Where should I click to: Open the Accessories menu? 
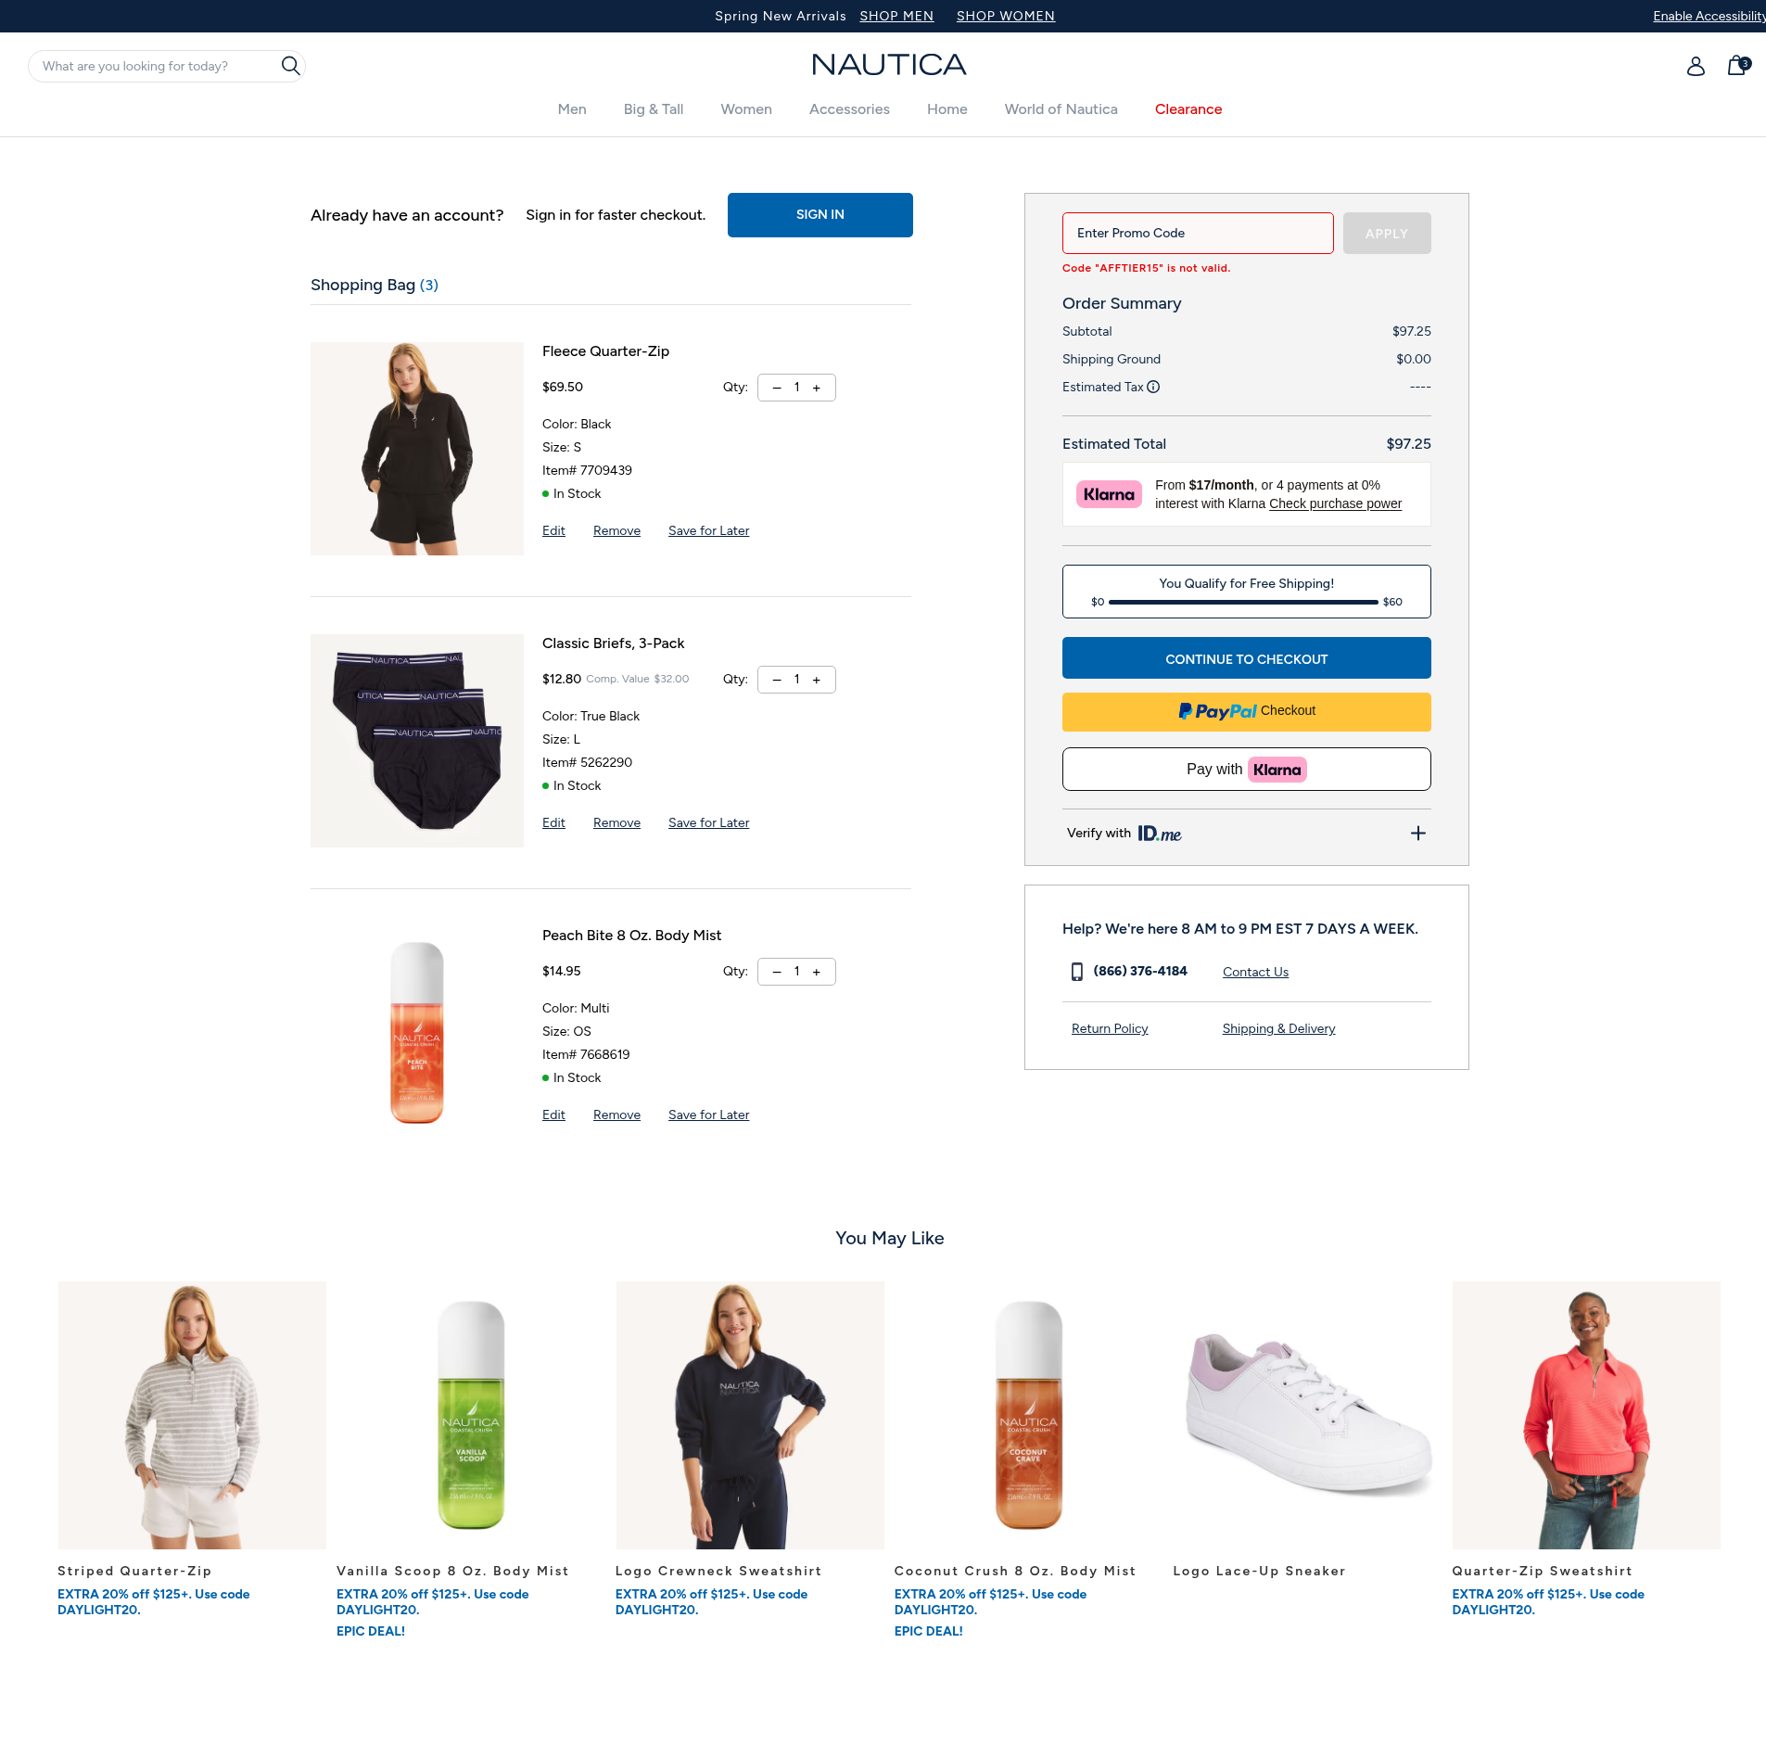coord(849,109)
